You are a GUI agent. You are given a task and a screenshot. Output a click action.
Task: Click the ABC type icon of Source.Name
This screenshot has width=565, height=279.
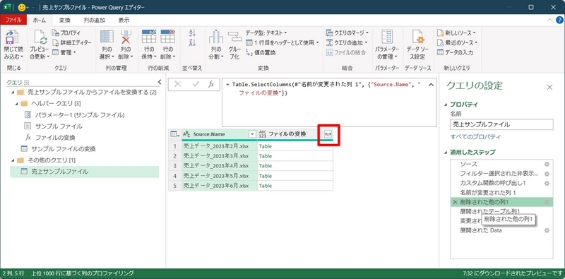186,134
